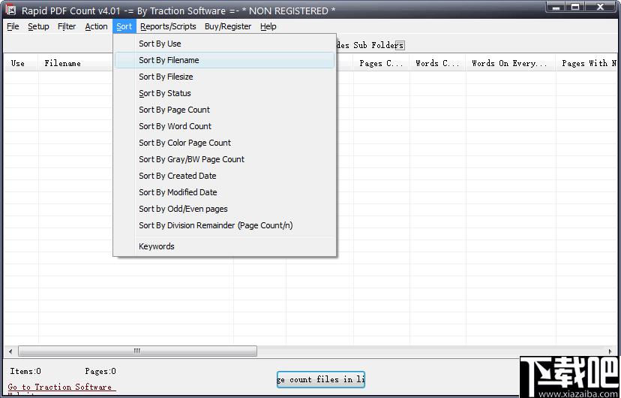Open the Setup menu
621x398 pixels.
tap(38, 26)
